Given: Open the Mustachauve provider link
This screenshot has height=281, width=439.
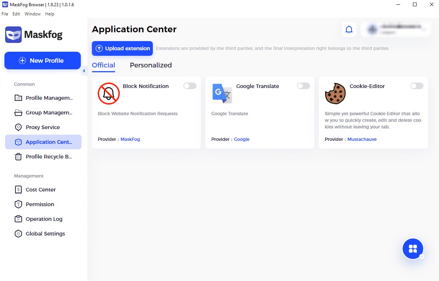Looking at the screenshot, I should tap(362, 139).
